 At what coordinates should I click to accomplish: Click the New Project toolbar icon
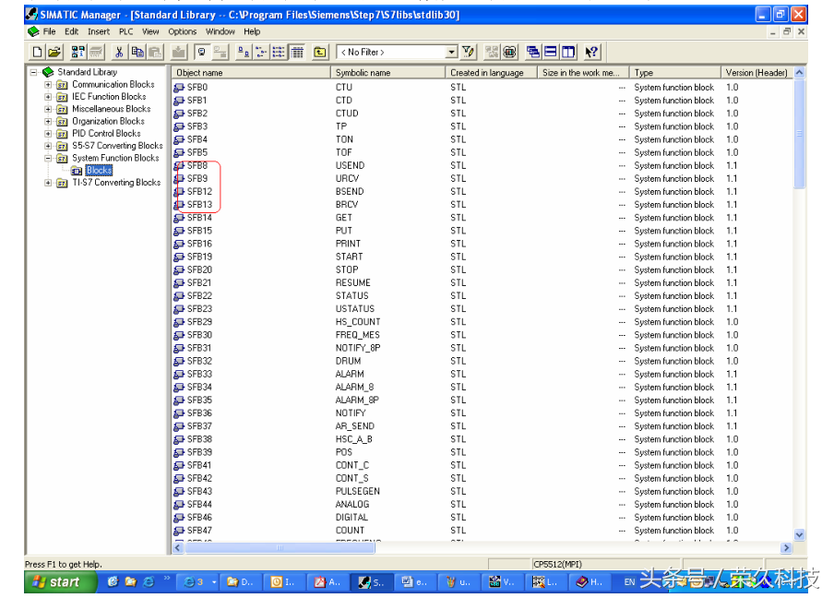click(37, 53)
